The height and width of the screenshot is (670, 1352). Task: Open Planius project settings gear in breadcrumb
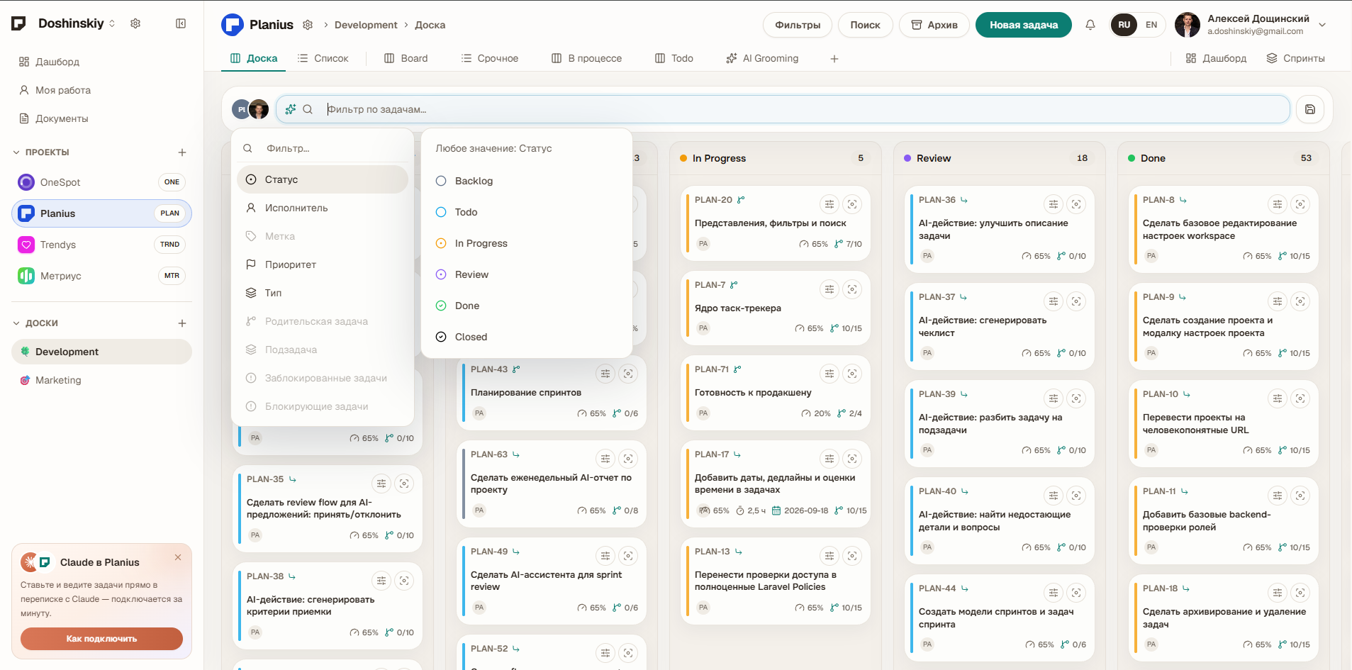pyautogui.click(x=308, y=25)
